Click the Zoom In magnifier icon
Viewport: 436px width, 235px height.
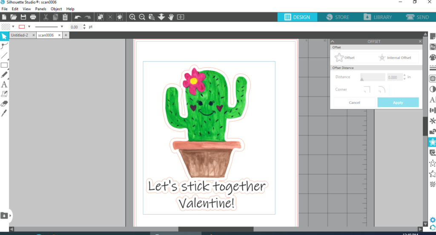(x=132, y=17)
